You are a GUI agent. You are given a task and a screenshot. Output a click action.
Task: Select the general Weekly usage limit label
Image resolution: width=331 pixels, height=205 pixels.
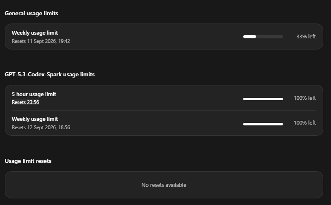click(x=35, y=33)
